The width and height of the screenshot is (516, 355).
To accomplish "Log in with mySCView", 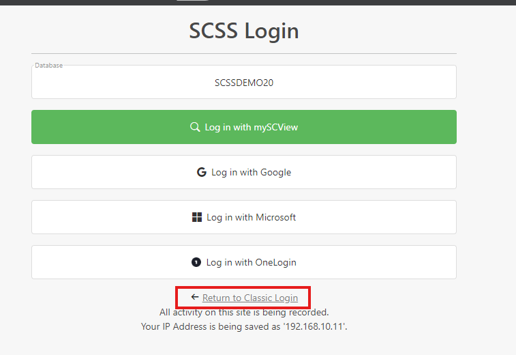I will coord(244,127).
